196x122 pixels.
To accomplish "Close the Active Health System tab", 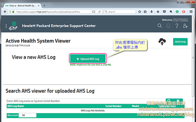I will (x=39, y=6).
